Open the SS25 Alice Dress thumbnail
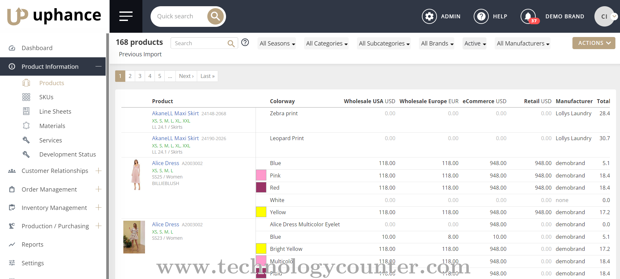Image resolution: width=620 pixels, height=279 pixels. (x=135, y=175)
